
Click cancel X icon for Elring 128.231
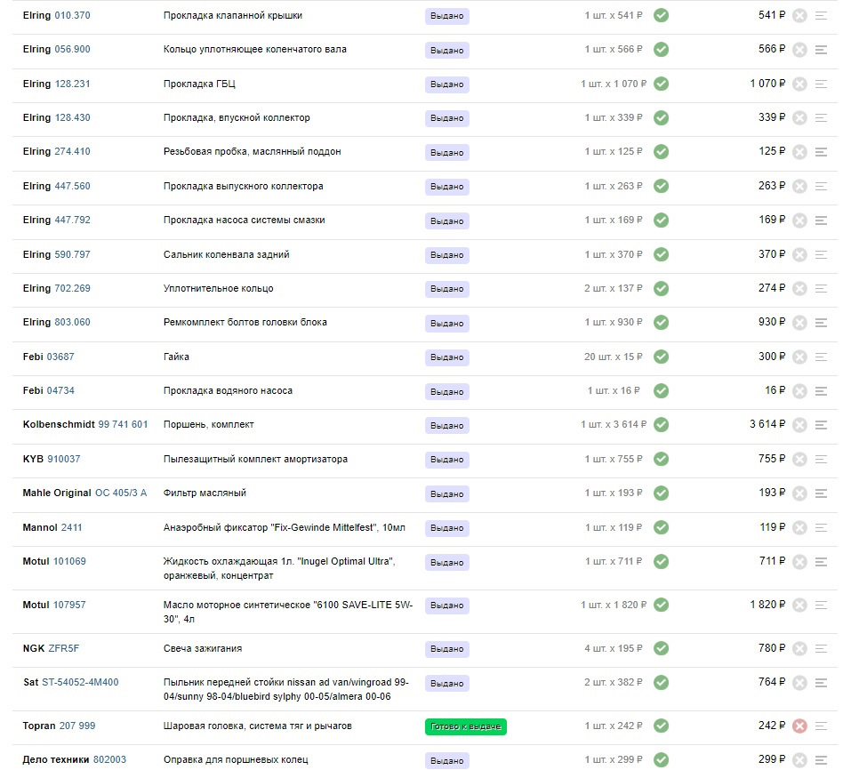[x=799, y=84]
